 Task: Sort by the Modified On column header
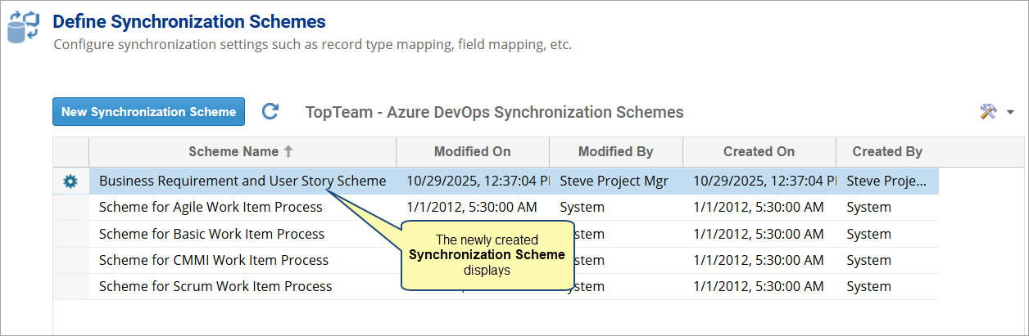(x=472, y=151)
